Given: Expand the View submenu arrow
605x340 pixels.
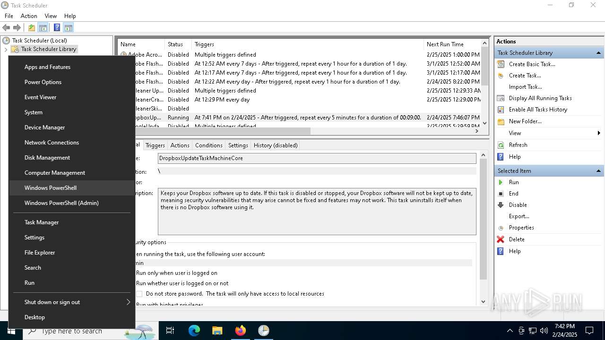Looking at the screenshot, I should (599, 133).
